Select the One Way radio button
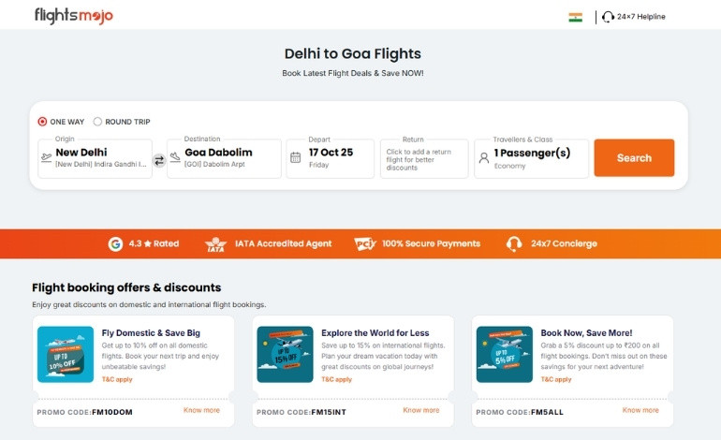This screenshot has width=721, height=440. [42, 122]
